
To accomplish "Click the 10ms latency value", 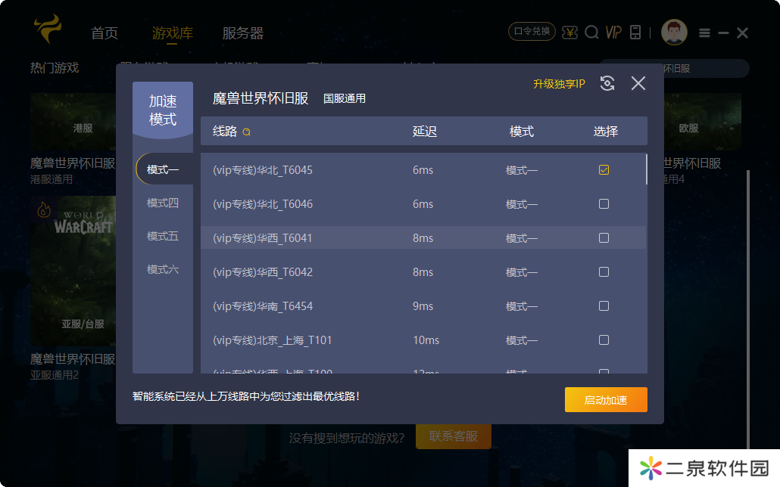I will pyautogui.click(x=426, y=340).
